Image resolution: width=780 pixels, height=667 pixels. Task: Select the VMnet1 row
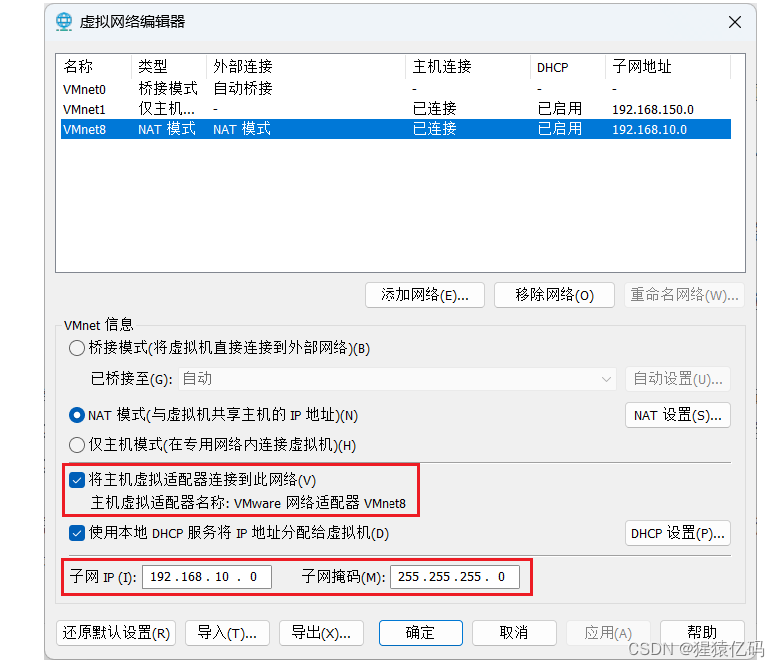tap(395, 109)
